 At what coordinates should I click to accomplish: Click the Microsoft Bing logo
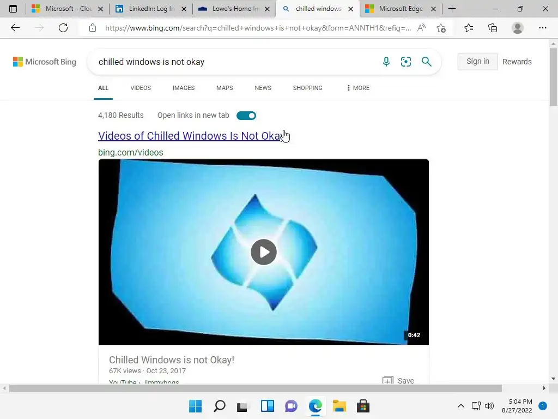tap(45, 62)
